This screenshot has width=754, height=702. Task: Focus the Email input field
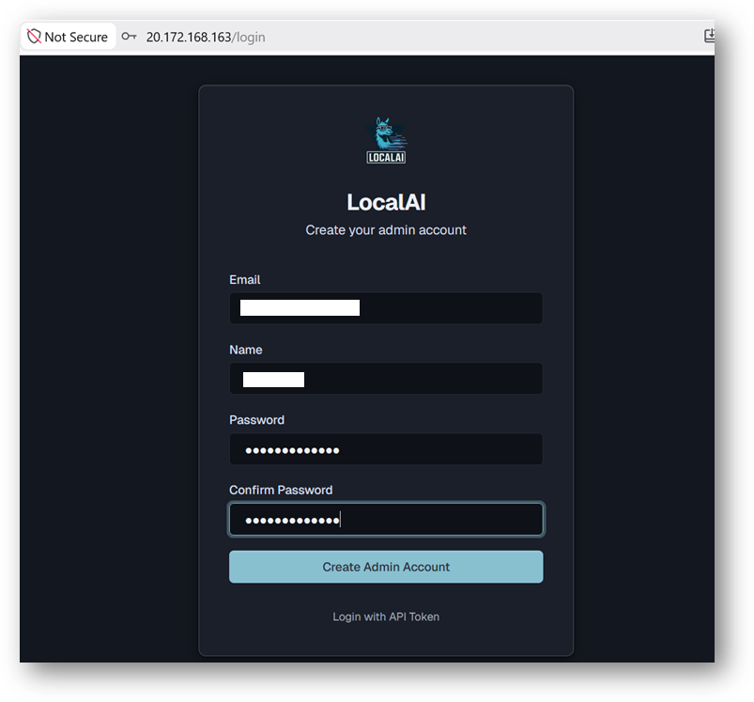(x=386, y=308)
